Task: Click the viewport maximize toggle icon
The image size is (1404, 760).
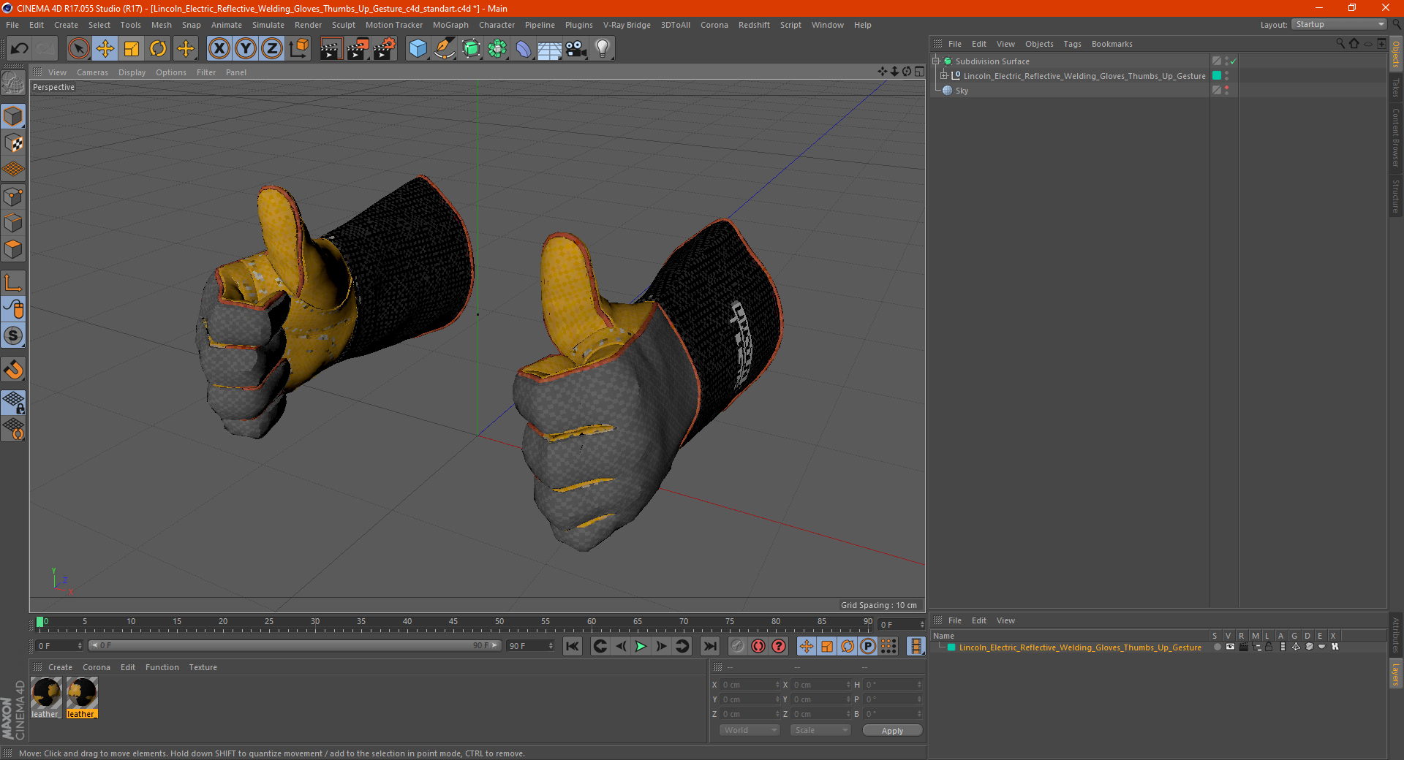Action: [919, 72]
